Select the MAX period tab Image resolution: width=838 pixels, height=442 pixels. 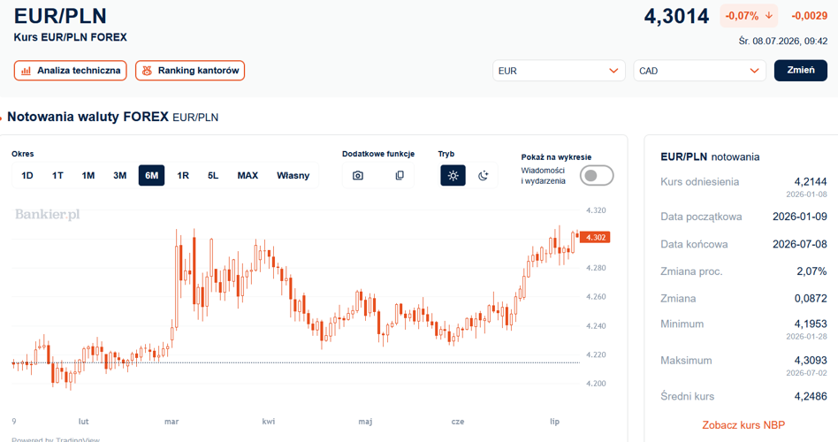[248, 175]
